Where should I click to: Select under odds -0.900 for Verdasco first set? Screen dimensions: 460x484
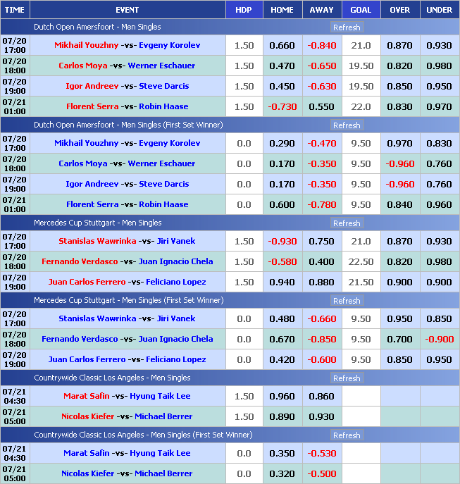439,340
